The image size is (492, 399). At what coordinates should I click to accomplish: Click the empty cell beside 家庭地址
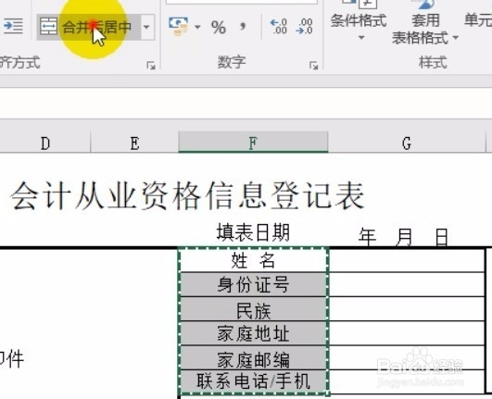pyautogui.click(x=407, y=333)
